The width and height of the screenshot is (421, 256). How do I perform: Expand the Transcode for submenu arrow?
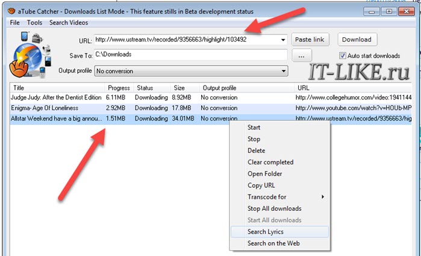pos(323,196)
